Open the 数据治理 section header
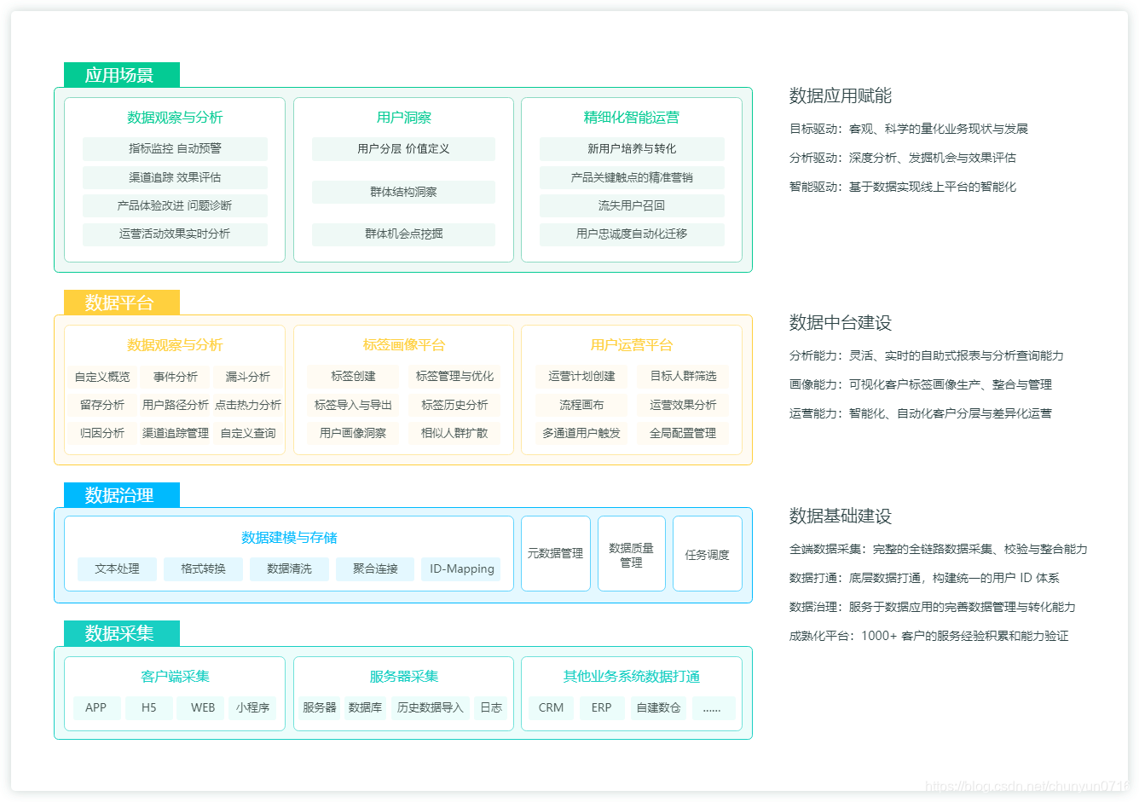The height and width of the screenshot is (802, 1139). (121, 494)
